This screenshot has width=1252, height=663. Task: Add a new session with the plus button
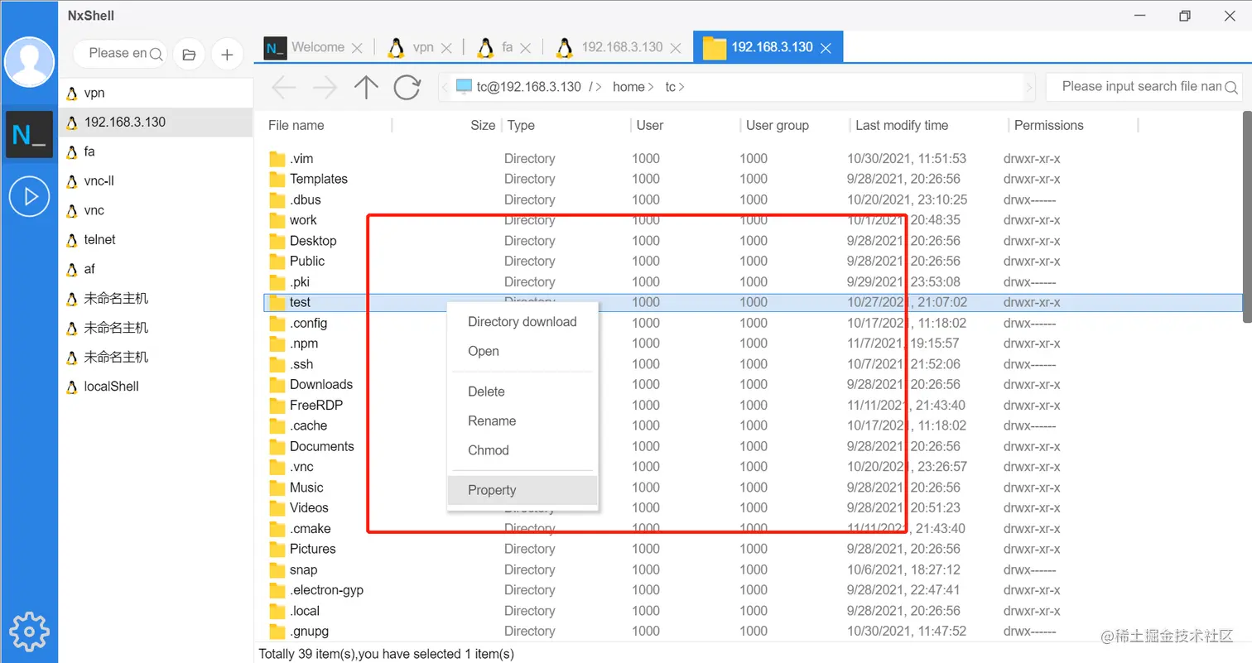(227, 54)
